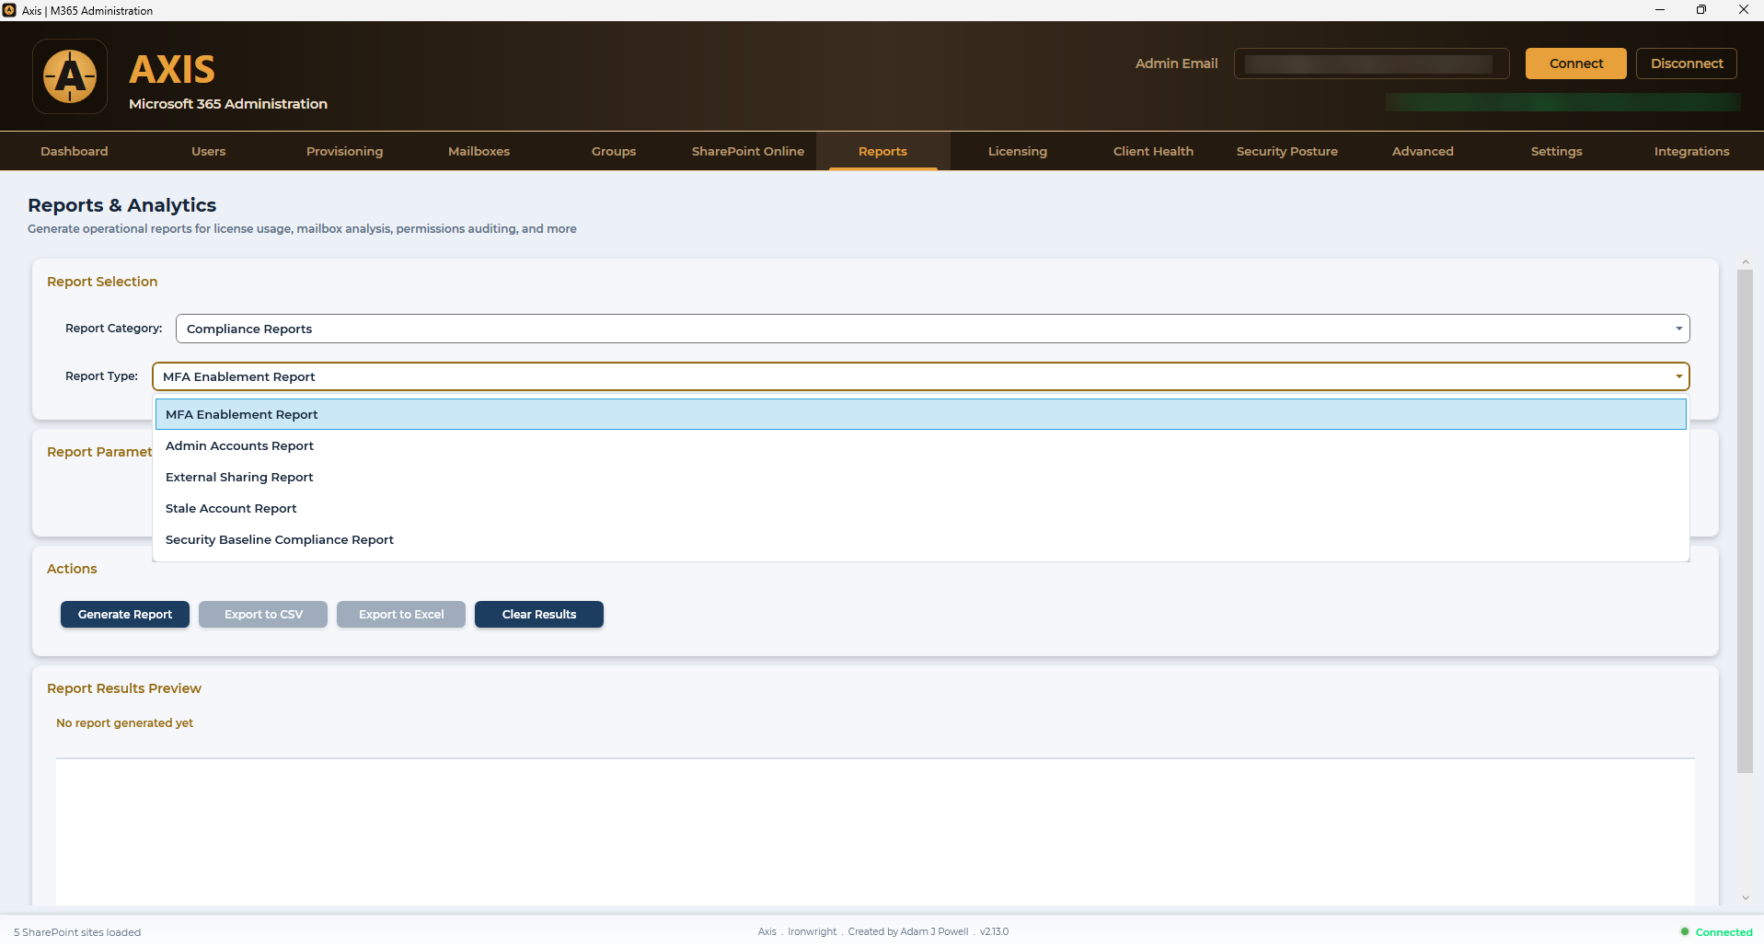Select Stale Account Report option

coord(920,508)
